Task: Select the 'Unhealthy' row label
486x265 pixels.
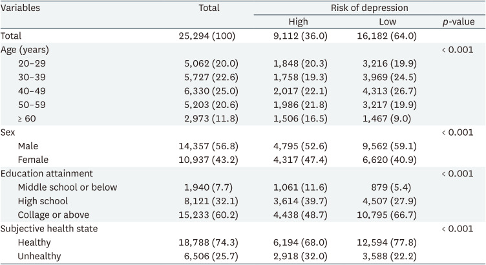Action: coord(39,256)
